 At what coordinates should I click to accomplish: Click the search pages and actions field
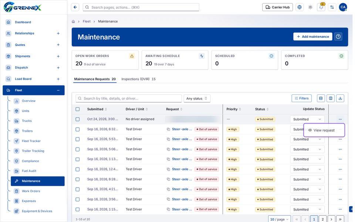coord(141,7)
